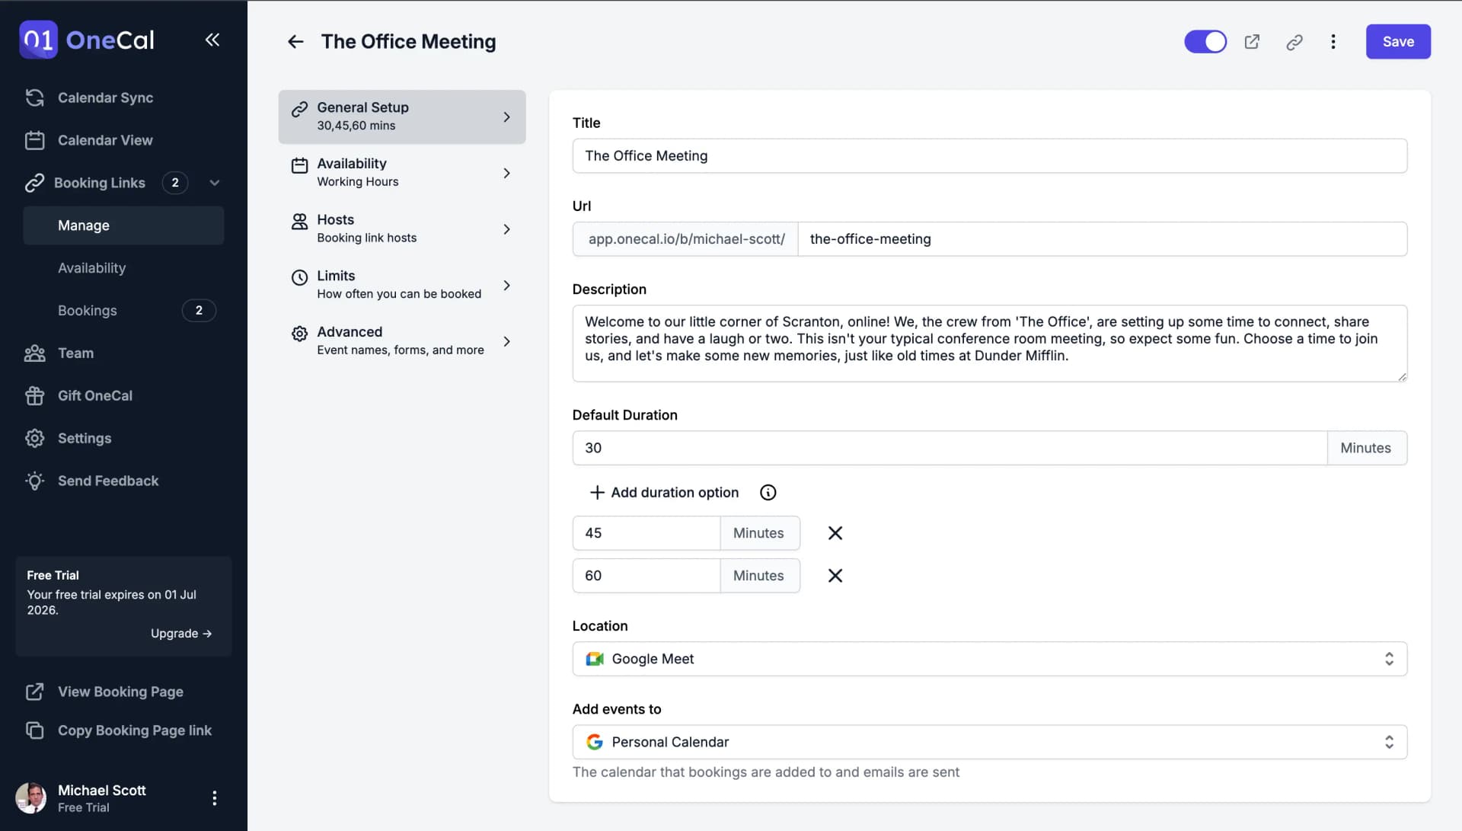Click the General Setup link icon
Viewport: 1462px width, 831px height.
pyautogui.click(x=299, y=109)
